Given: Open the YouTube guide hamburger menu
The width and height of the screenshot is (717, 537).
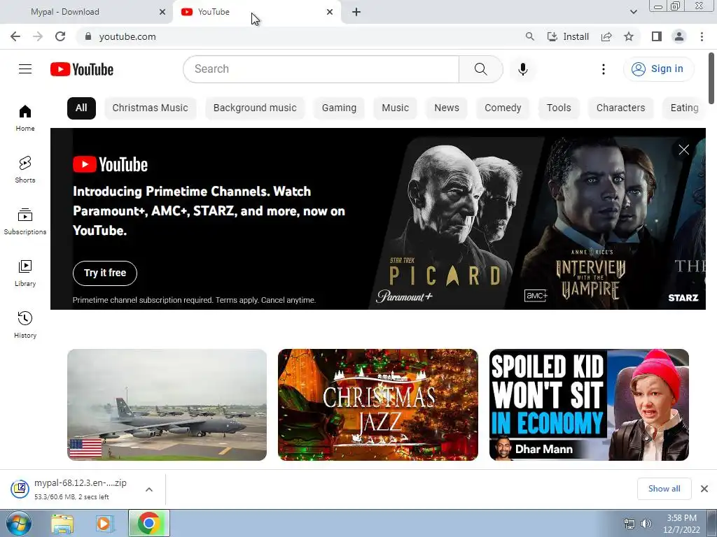Looking at the screenshot, I should [x=25, y=69].
